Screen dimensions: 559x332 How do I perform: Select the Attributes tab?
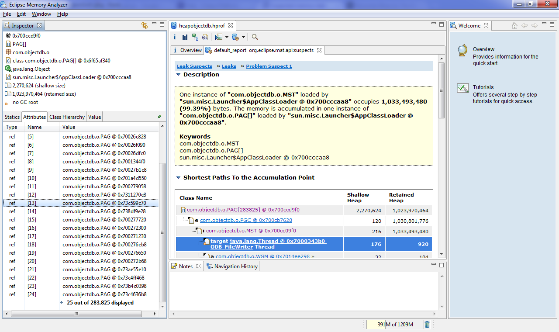[35, 117]
